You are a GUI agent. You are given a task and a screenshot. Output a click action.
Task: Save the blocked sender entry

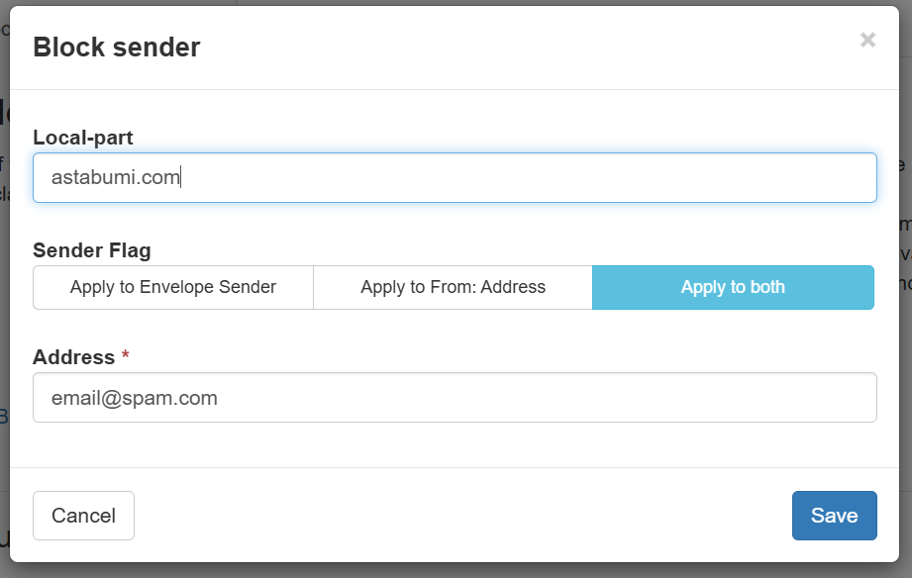pyautogui.click(x=834, y=516)
